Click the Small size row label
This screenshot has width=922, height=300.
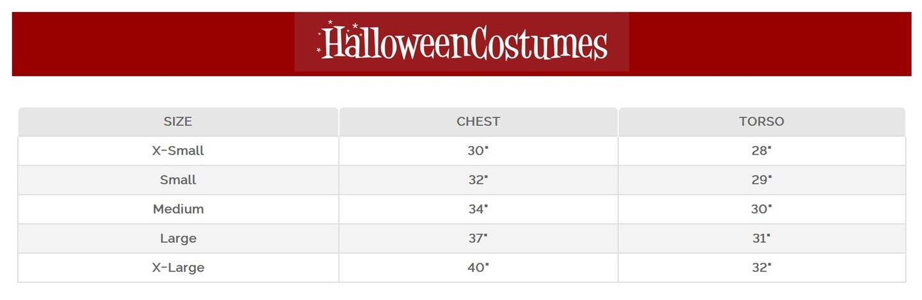(178, 180)
